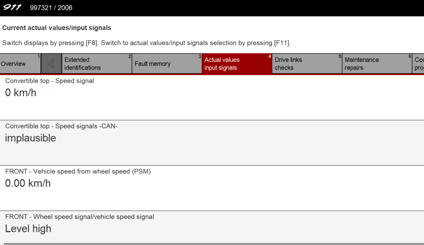Image resolution: width=424 pixels, height=245 pixels.
Task: Switch to Extended identifications tab
Action: pos(97,64)
